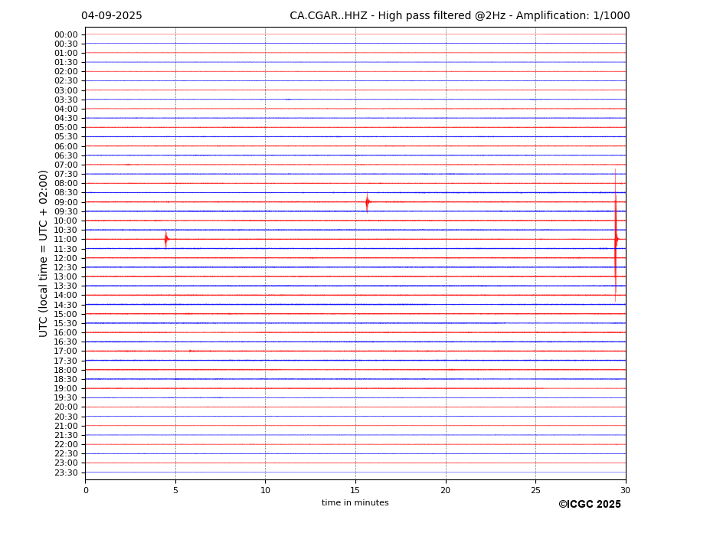Click the 23:00 time label

coord(66,463)
